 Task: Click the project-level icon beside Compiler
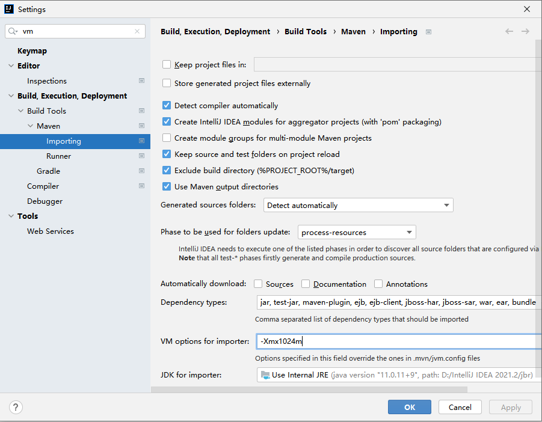(x=142, y=186)
